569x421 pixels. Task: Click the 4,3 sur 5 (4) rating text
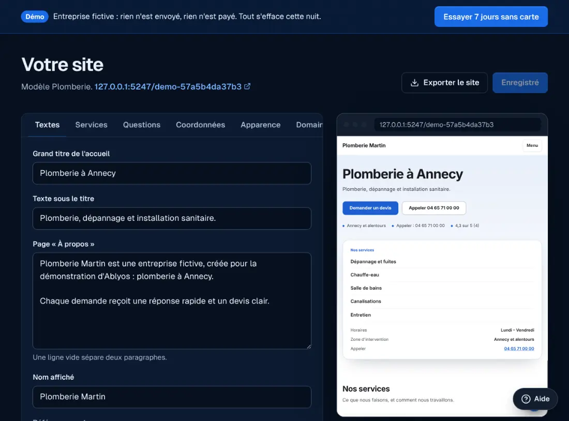467,225
